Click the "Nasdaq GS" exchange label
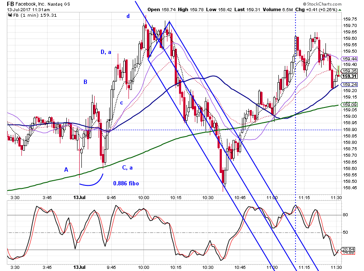The width and height of the screenshot is (364, 271). coord(59,4)
